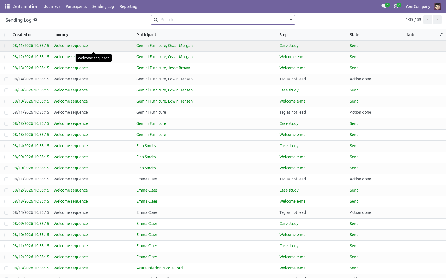The height and width of the screenshot is (278, 446).
Task: Click the Automation app title
Action: pyautogui.click(x=26, y=6)
